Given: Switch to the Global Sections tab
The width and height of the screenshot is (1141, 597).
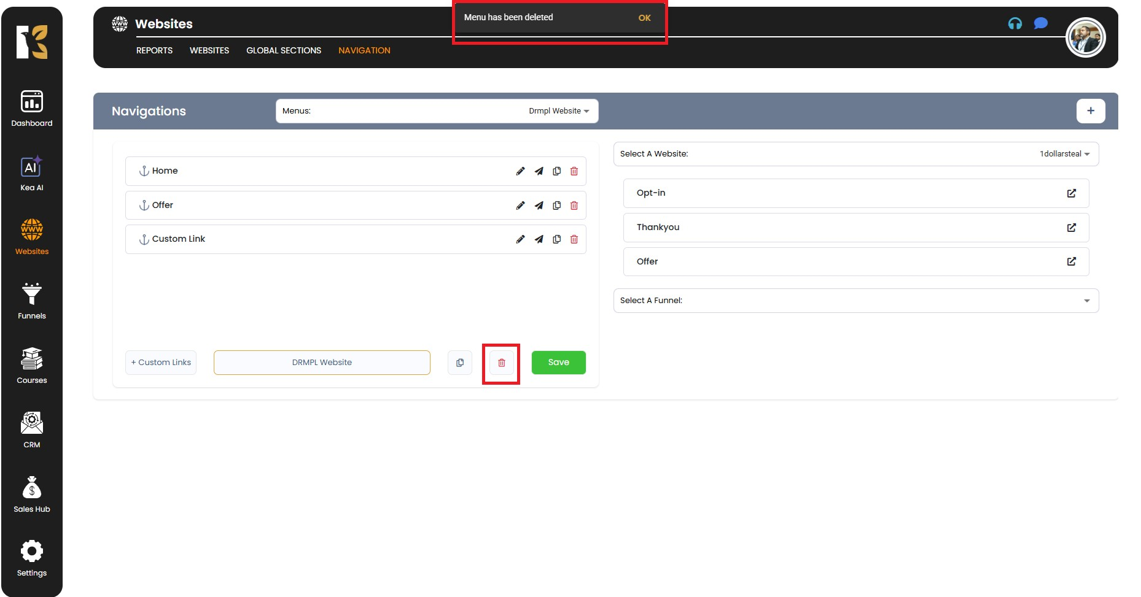Looking at the screenshot, I should coord(284,50).
